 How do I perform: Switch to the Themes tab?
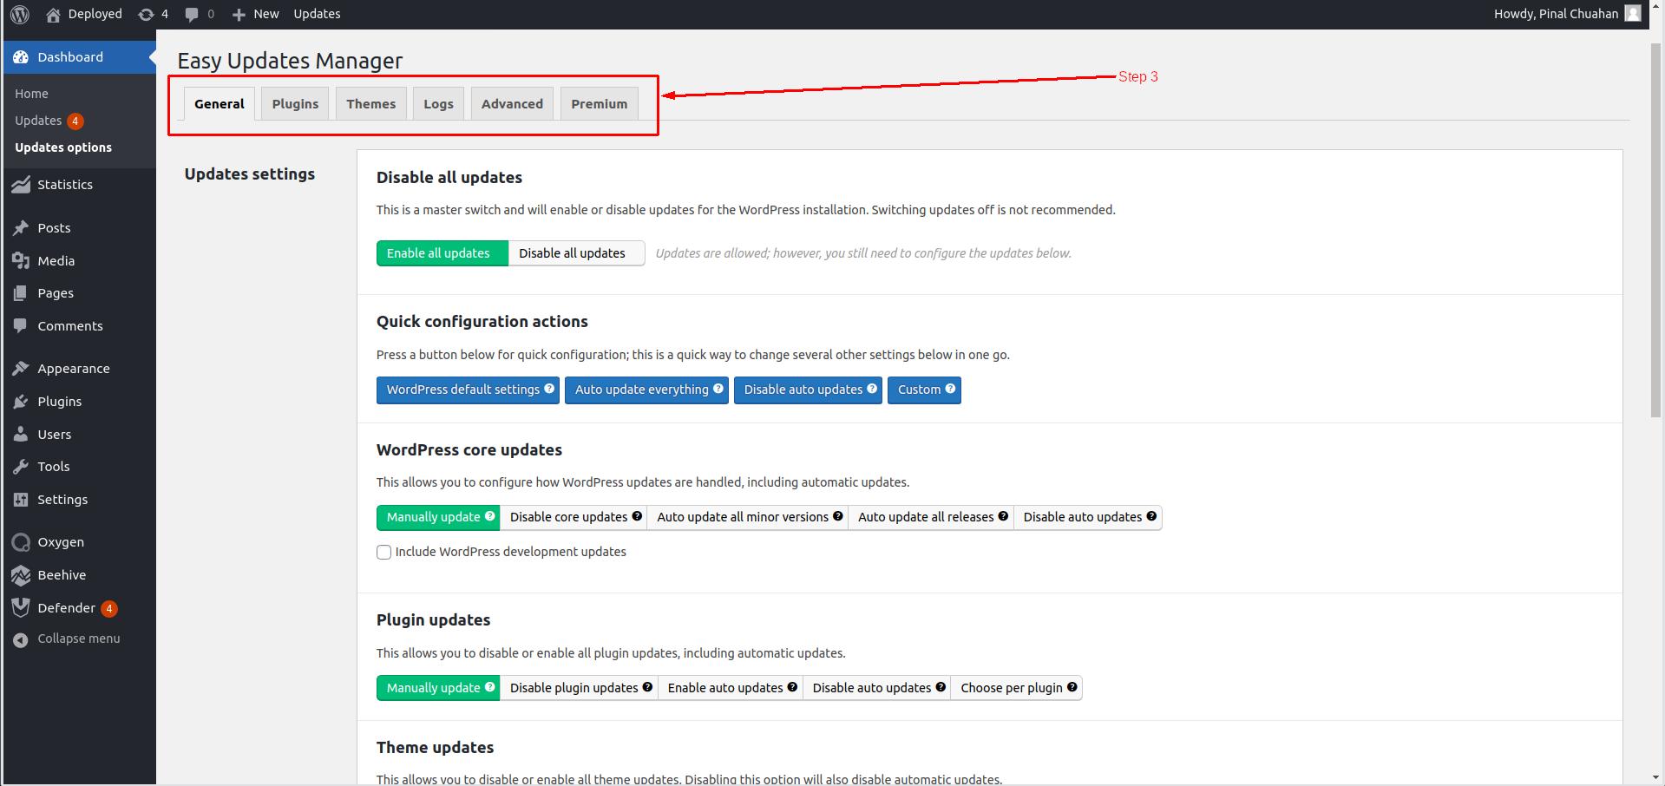coord(371,104)
